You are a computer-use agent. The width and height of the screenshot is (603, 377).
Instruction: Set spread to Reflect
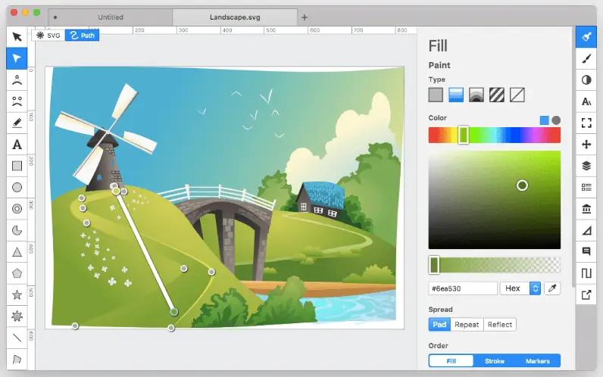point(500,325)
